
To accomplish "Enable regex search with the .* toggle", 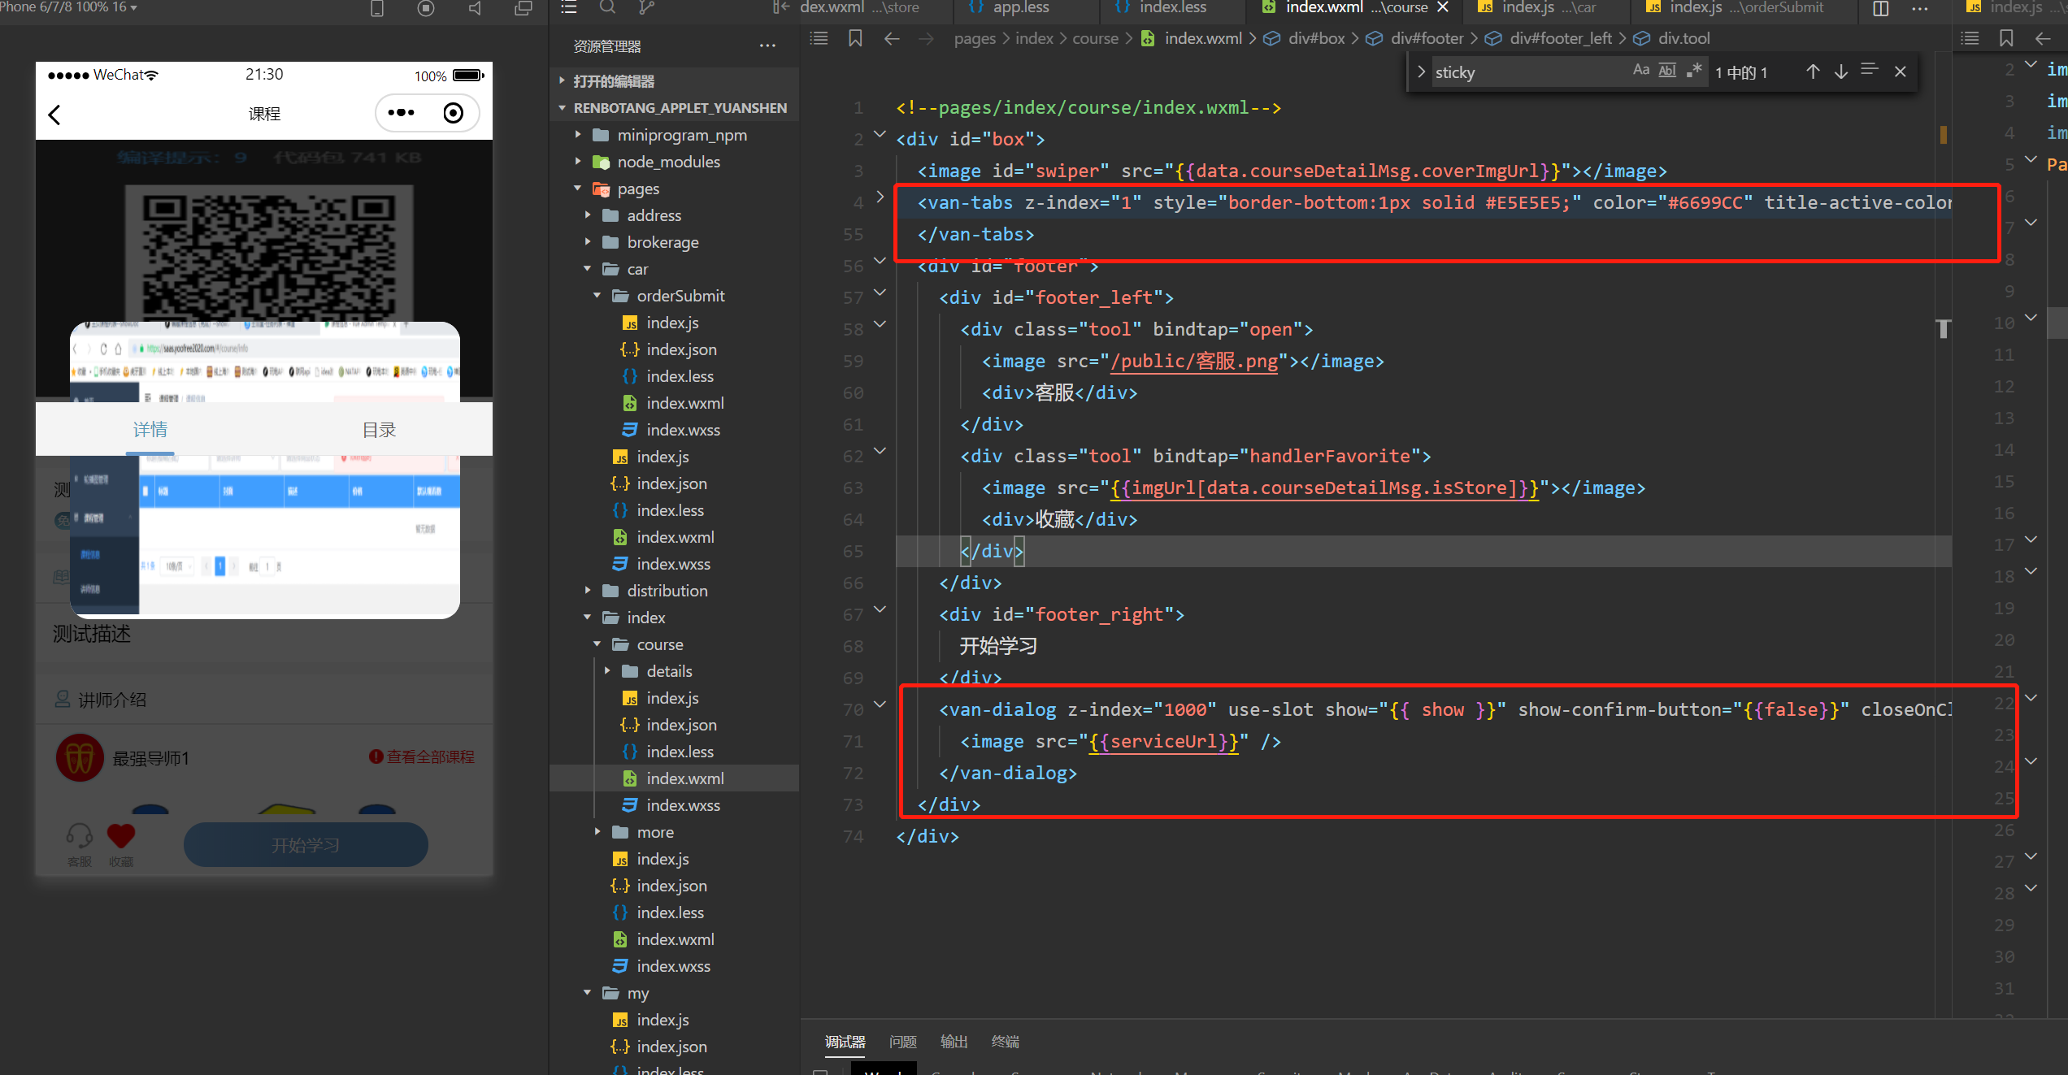I will click(x=1694, y=71).
